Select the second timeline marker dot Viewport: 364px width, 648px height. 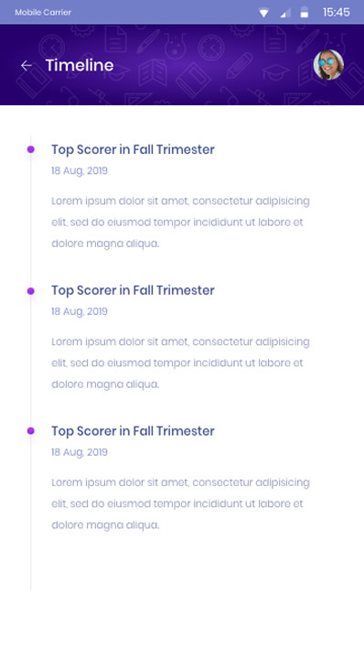click(30, 291)
